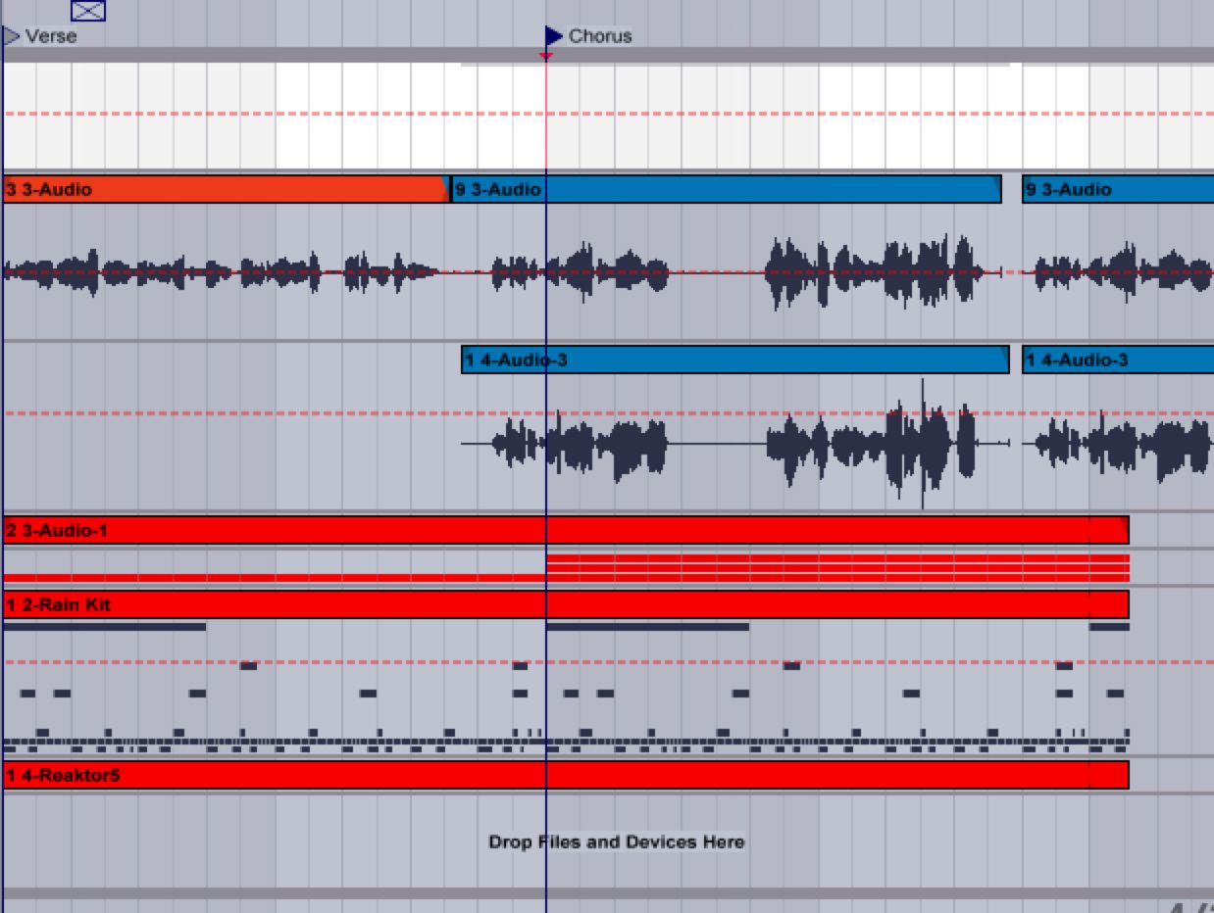Click the Verse locator marker

[12, 36]
